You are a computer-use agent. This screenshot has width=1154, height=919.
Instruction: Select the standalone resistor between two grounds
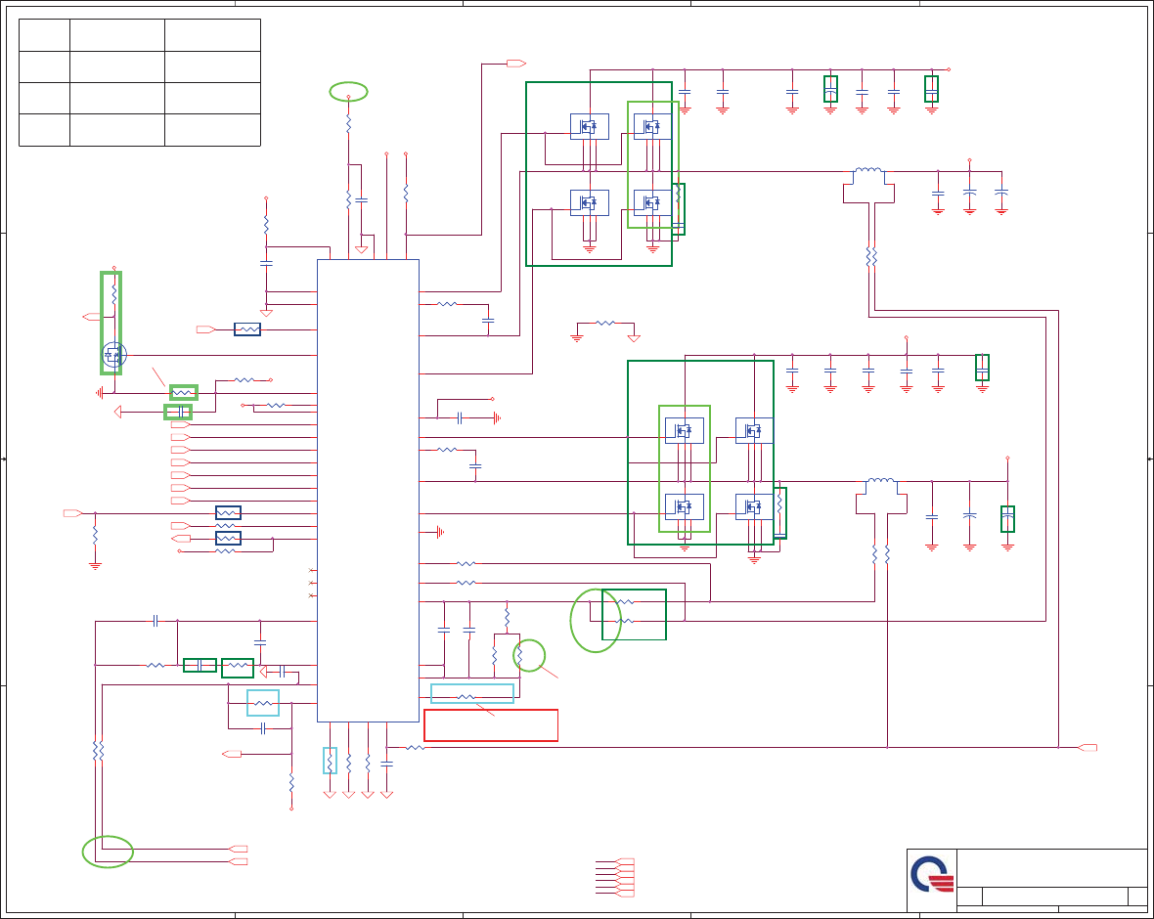pyautogui.click(x=605, y=323)
